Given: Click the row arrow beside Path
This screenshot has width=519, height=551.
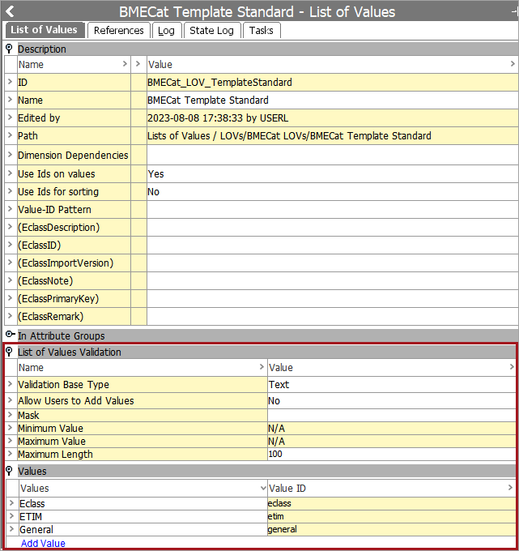Looking at the screenshot, I should click(10, 135).
